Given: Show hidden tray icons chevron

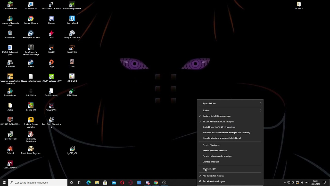Looking at the screenshot, I should pos(285,183).
